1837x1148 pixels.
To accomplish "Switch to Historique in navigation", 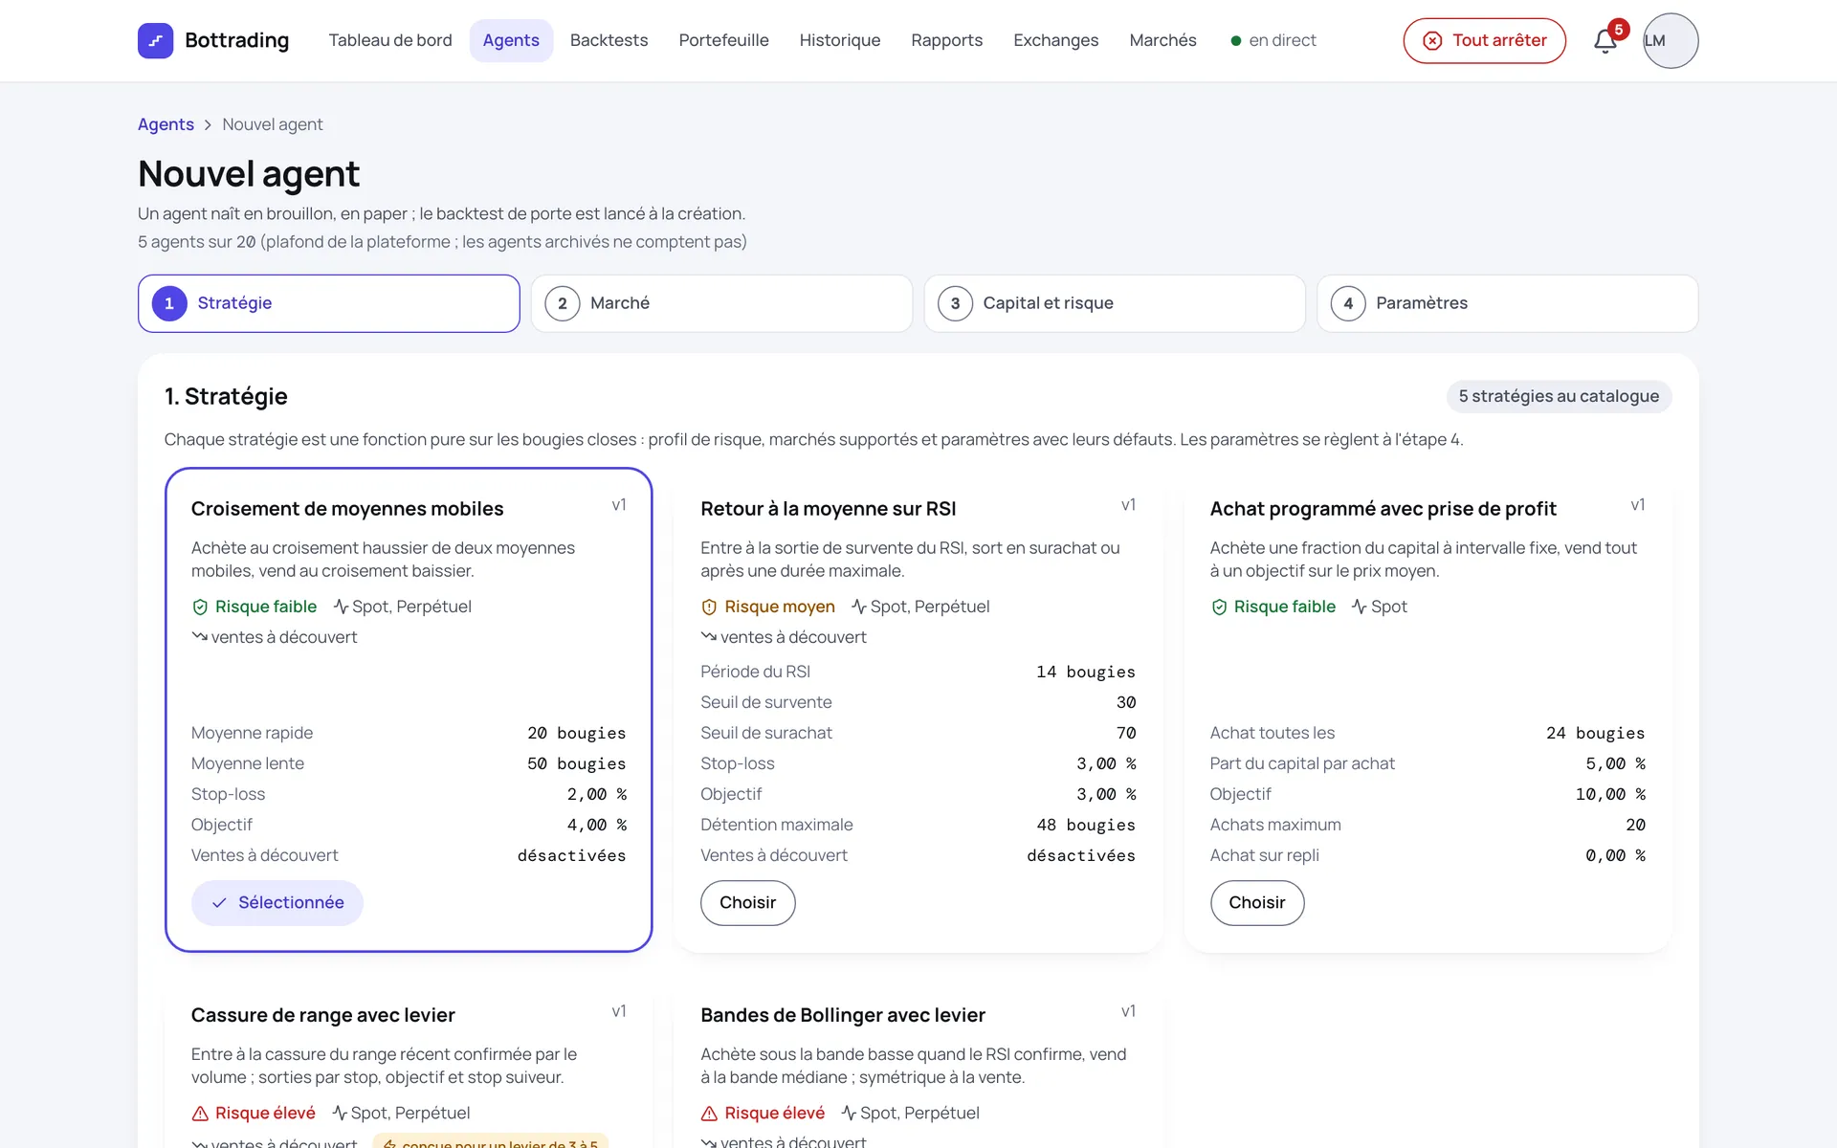I will click(x=840, y=40).
